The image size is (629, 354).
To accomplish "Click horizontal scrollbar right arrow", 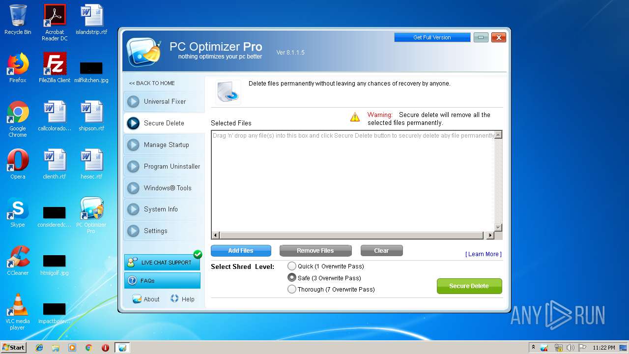I will click(490, 236).
